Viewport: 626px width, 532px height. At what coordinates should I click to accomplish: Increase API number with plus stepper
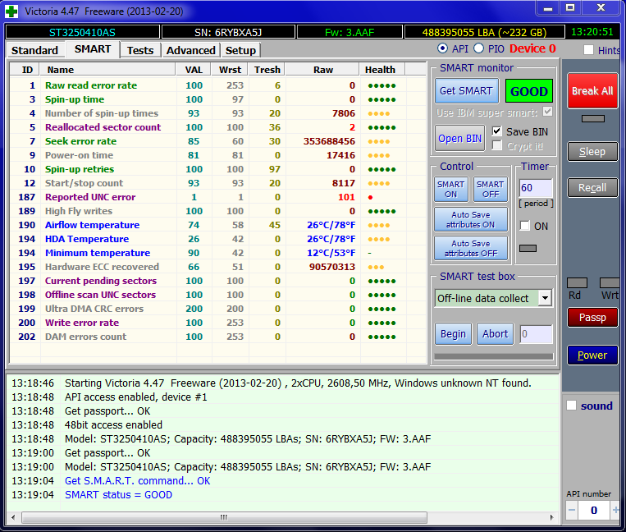616,510
